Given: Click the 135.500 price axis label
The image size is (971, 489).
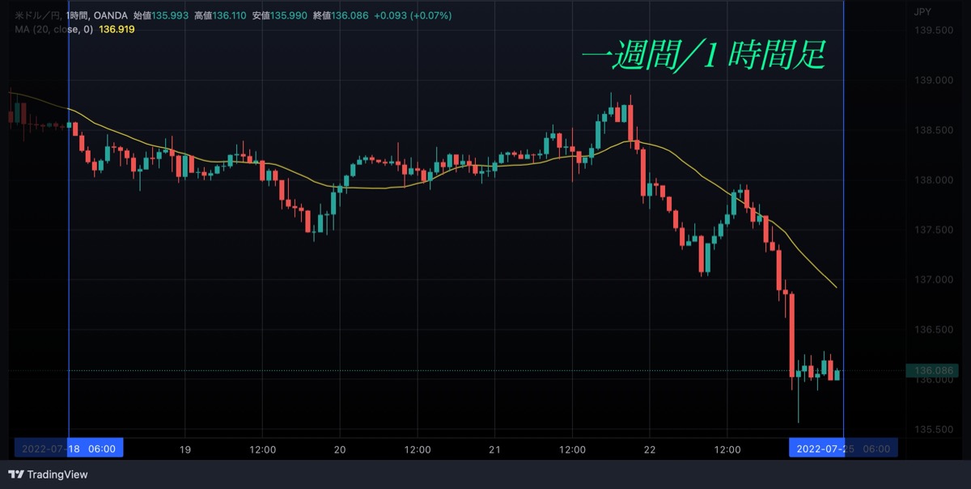Looking at the screenshot, I should [x=933, y=429].
